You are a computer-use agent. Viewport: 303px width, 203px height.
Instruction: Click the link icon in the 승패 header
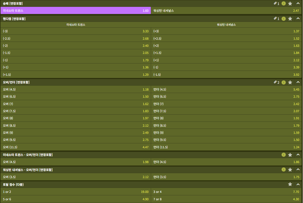275,3
